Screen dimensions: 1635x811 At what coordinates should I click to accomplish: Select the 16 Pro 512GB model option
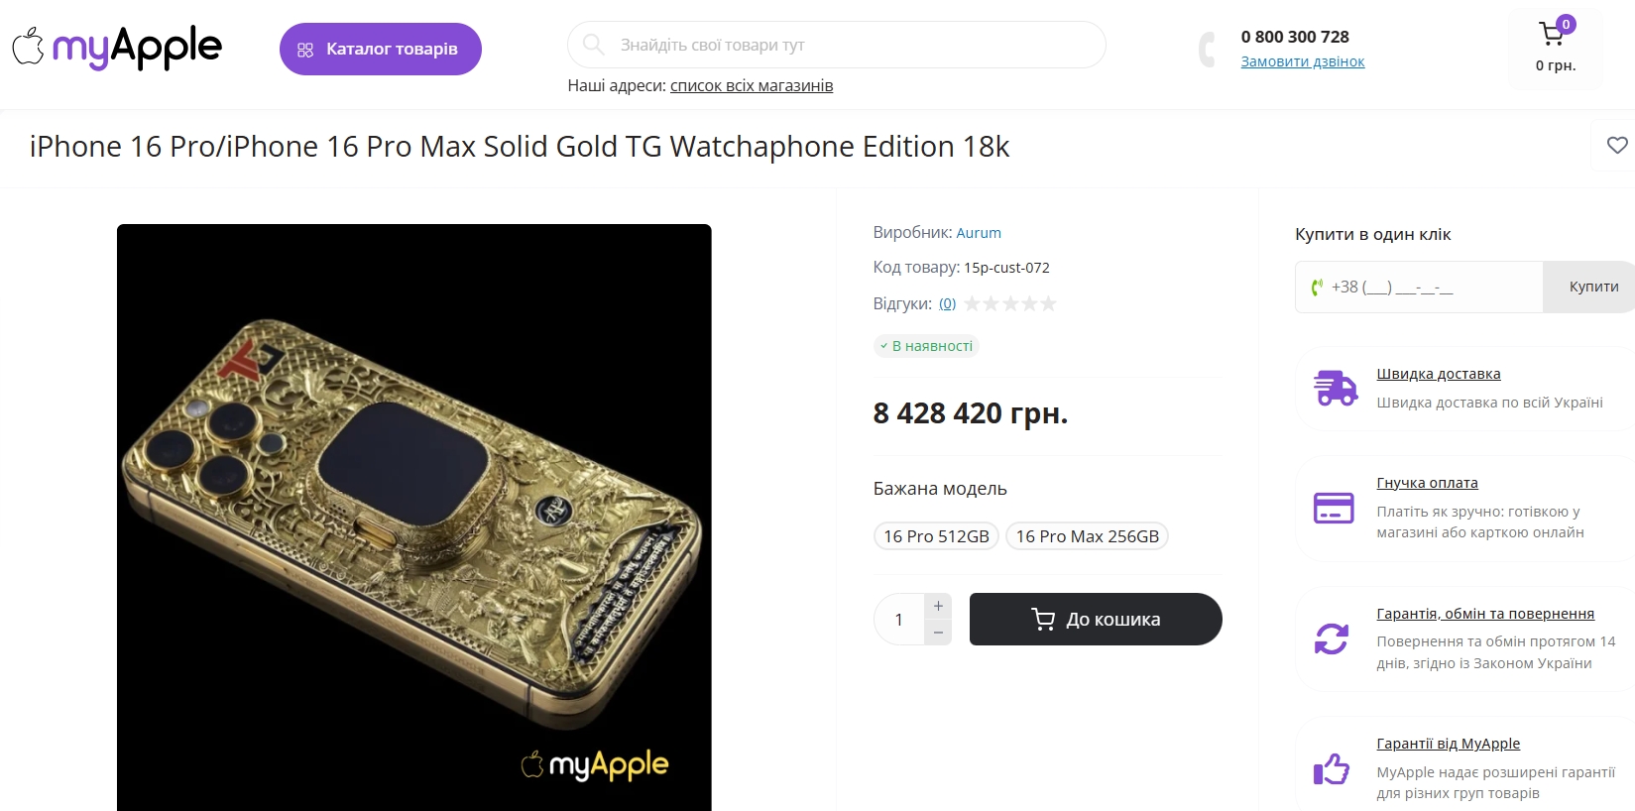pos(936,536)
